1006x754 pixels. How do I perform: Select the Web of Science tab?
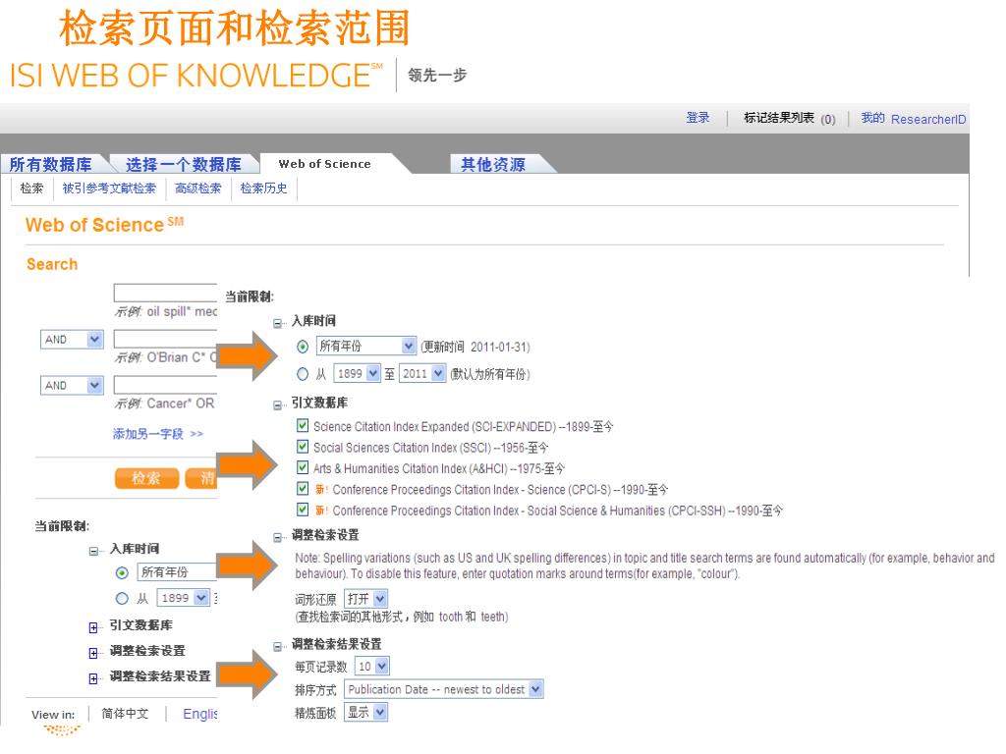pyautogui.click(x=324, y=164)
